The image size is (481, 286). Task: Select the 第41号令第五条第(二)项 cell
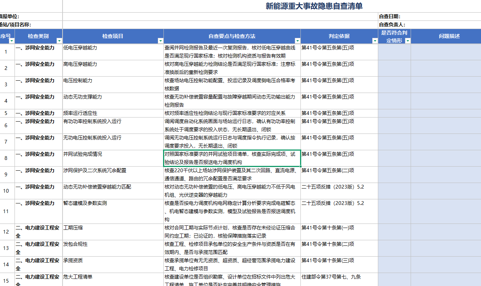(339, 174)
